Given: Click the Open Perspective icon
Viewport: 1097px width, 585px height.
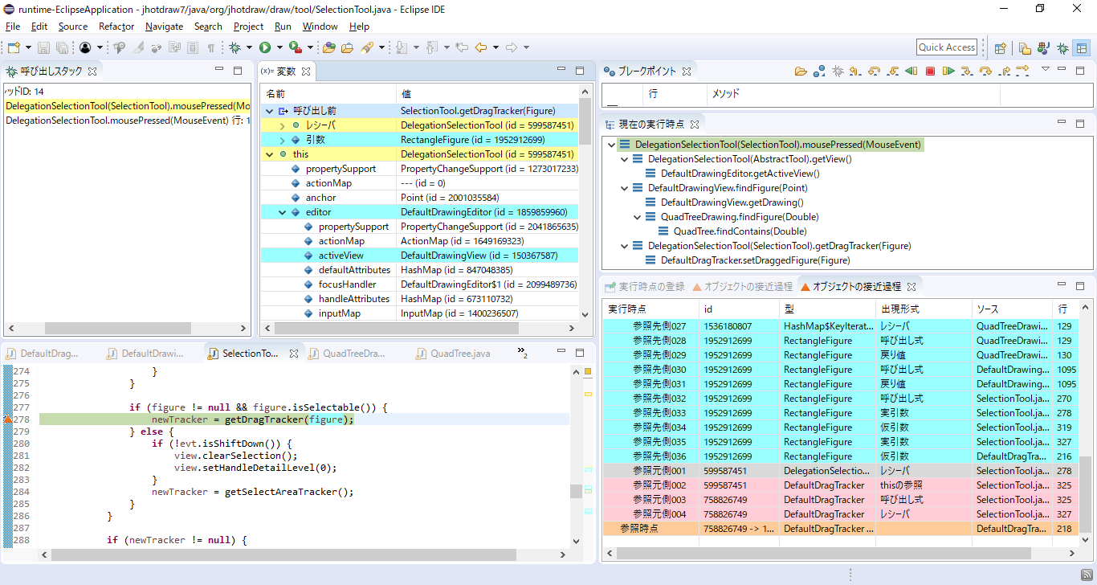Looking at the screenshot, I should [x=1000, y=48].
